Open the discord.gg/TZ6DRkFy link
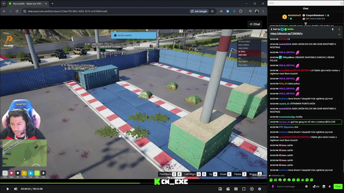344x193 pixels. coord(286,34)
